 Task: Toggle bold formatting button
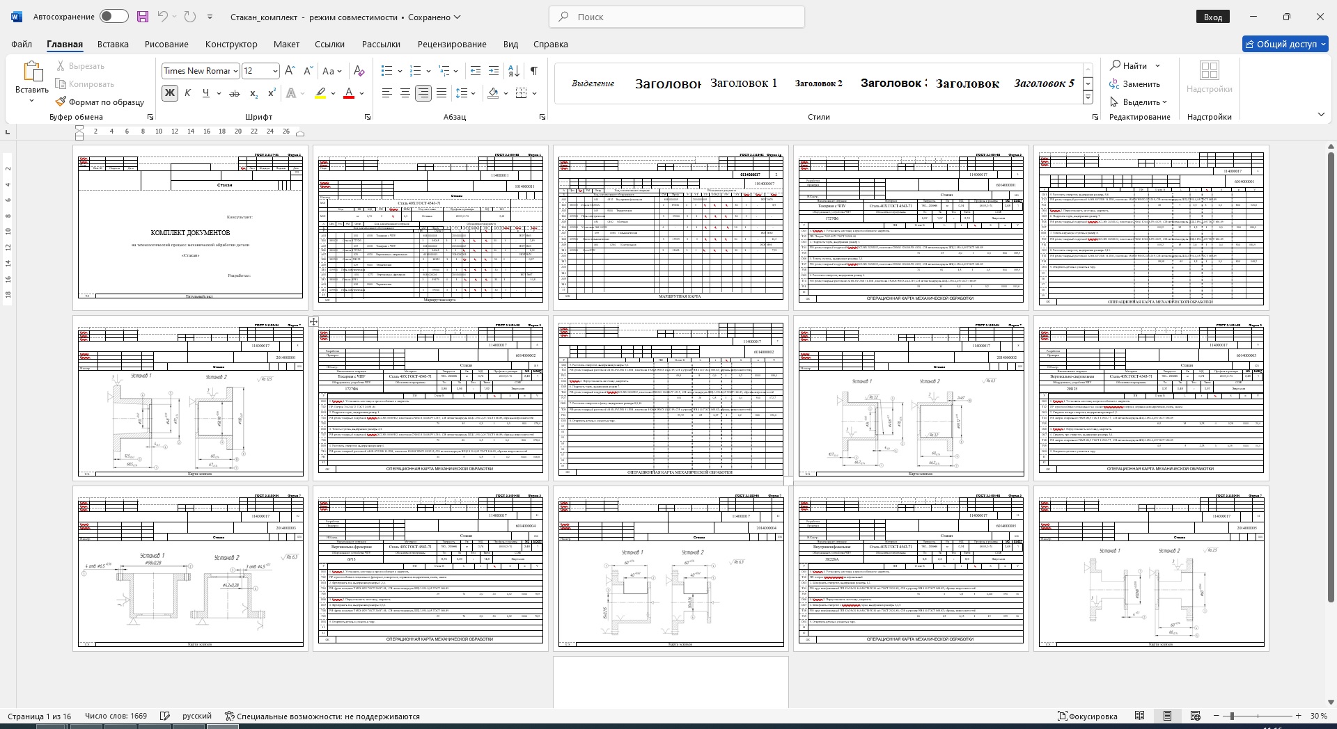169,93
